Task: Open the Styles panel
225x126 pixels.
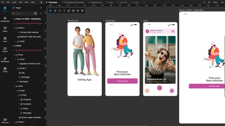Action: coord(5,29)
